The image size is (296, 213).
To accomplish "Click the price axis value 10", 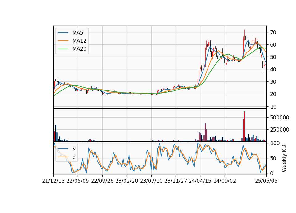I will click(273, 107).
